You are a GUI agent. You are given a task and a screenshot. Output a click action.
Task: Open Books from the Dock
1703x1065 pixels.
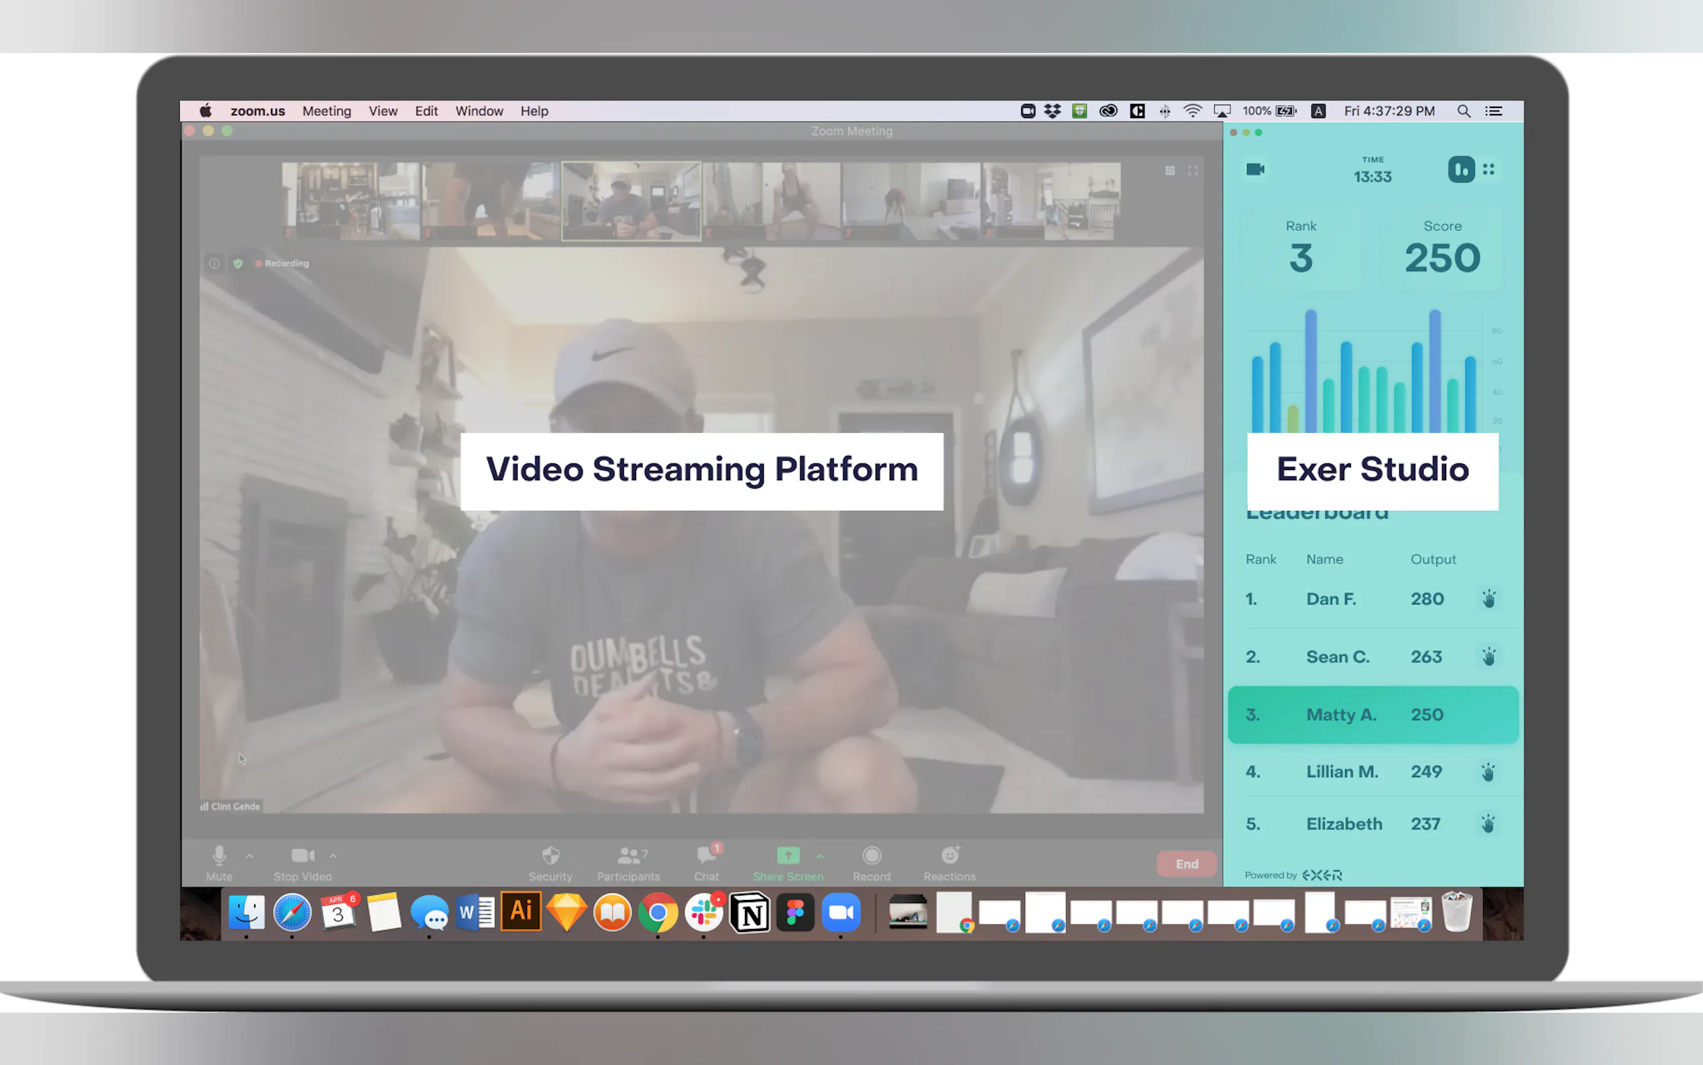click(x=613, y=912)
